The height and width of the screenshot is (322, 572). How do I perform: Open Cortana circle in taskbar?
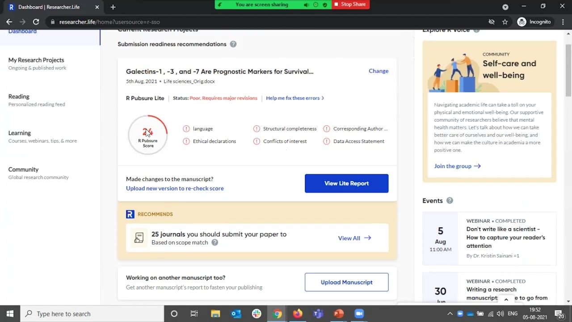[x=174, y=314]
